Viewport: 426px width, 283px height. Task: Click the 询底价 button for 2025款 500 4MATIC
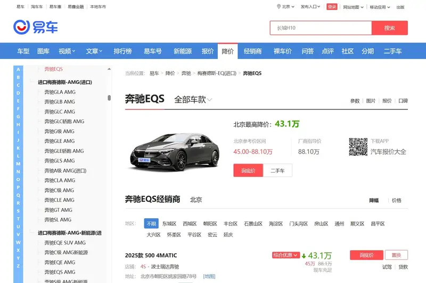click(366, 255)
